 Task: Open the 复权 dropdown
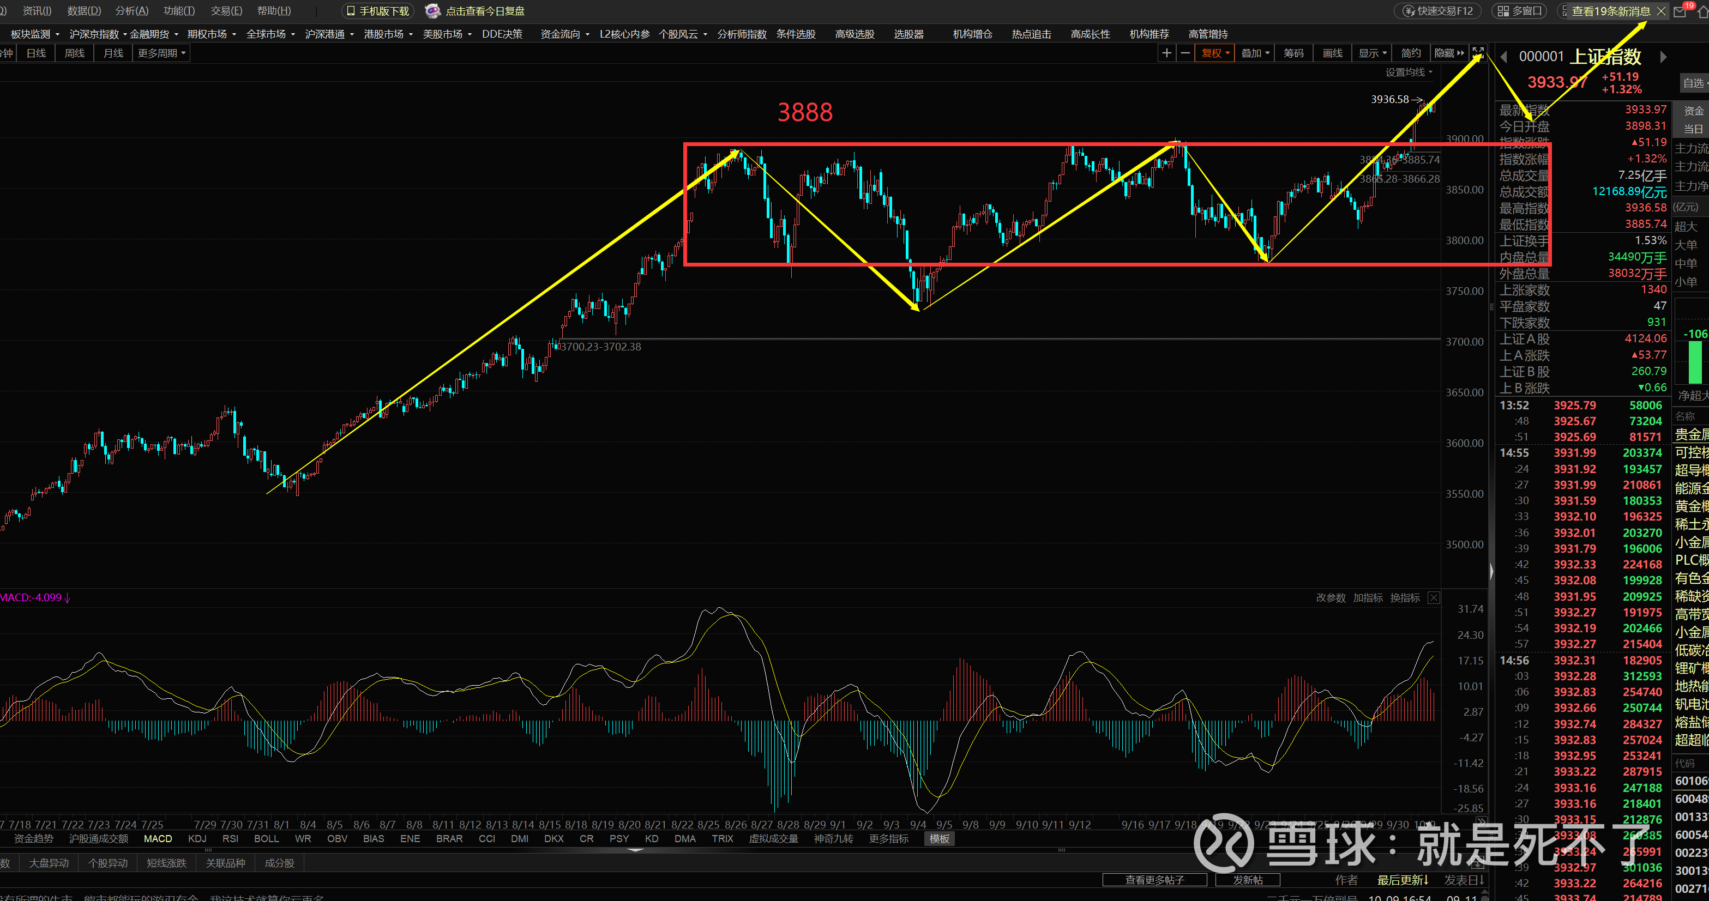pyautogui.click(x=1215, y=53)
